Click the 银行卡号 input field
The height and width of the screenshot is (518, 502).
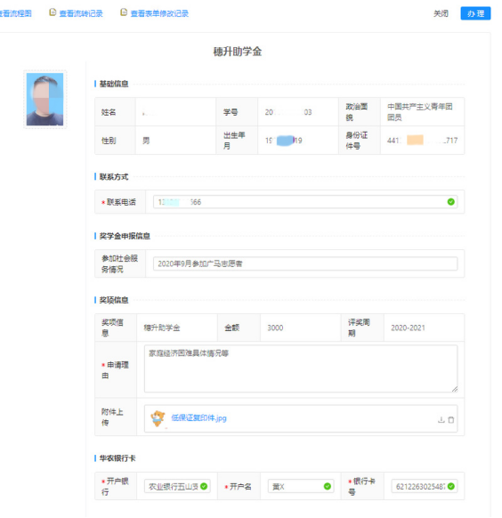point(425,486)
